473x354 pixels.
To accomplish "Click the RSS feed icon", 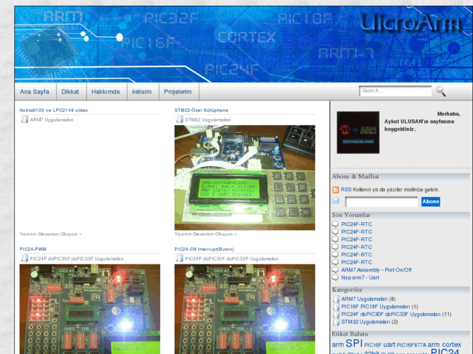I will click(x=336, y=190).
